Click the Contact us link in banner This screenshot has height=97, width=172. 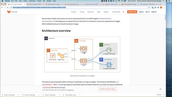point(70,90)
